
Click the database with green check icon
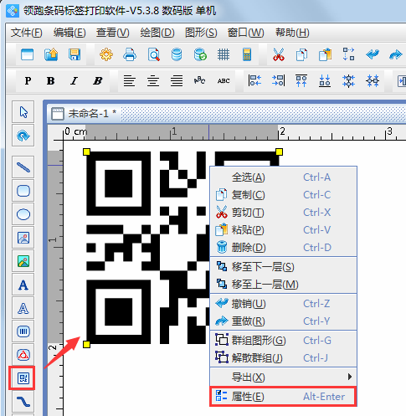pos(200,54)
